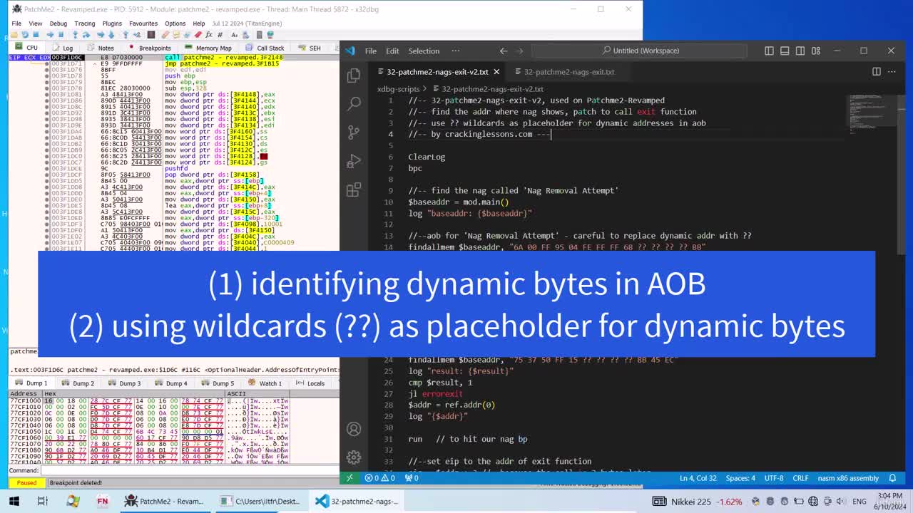The height and width of the screenshot is (513, 913).
Task: Open VS Code Edit menu
Action: coord(392,51)
